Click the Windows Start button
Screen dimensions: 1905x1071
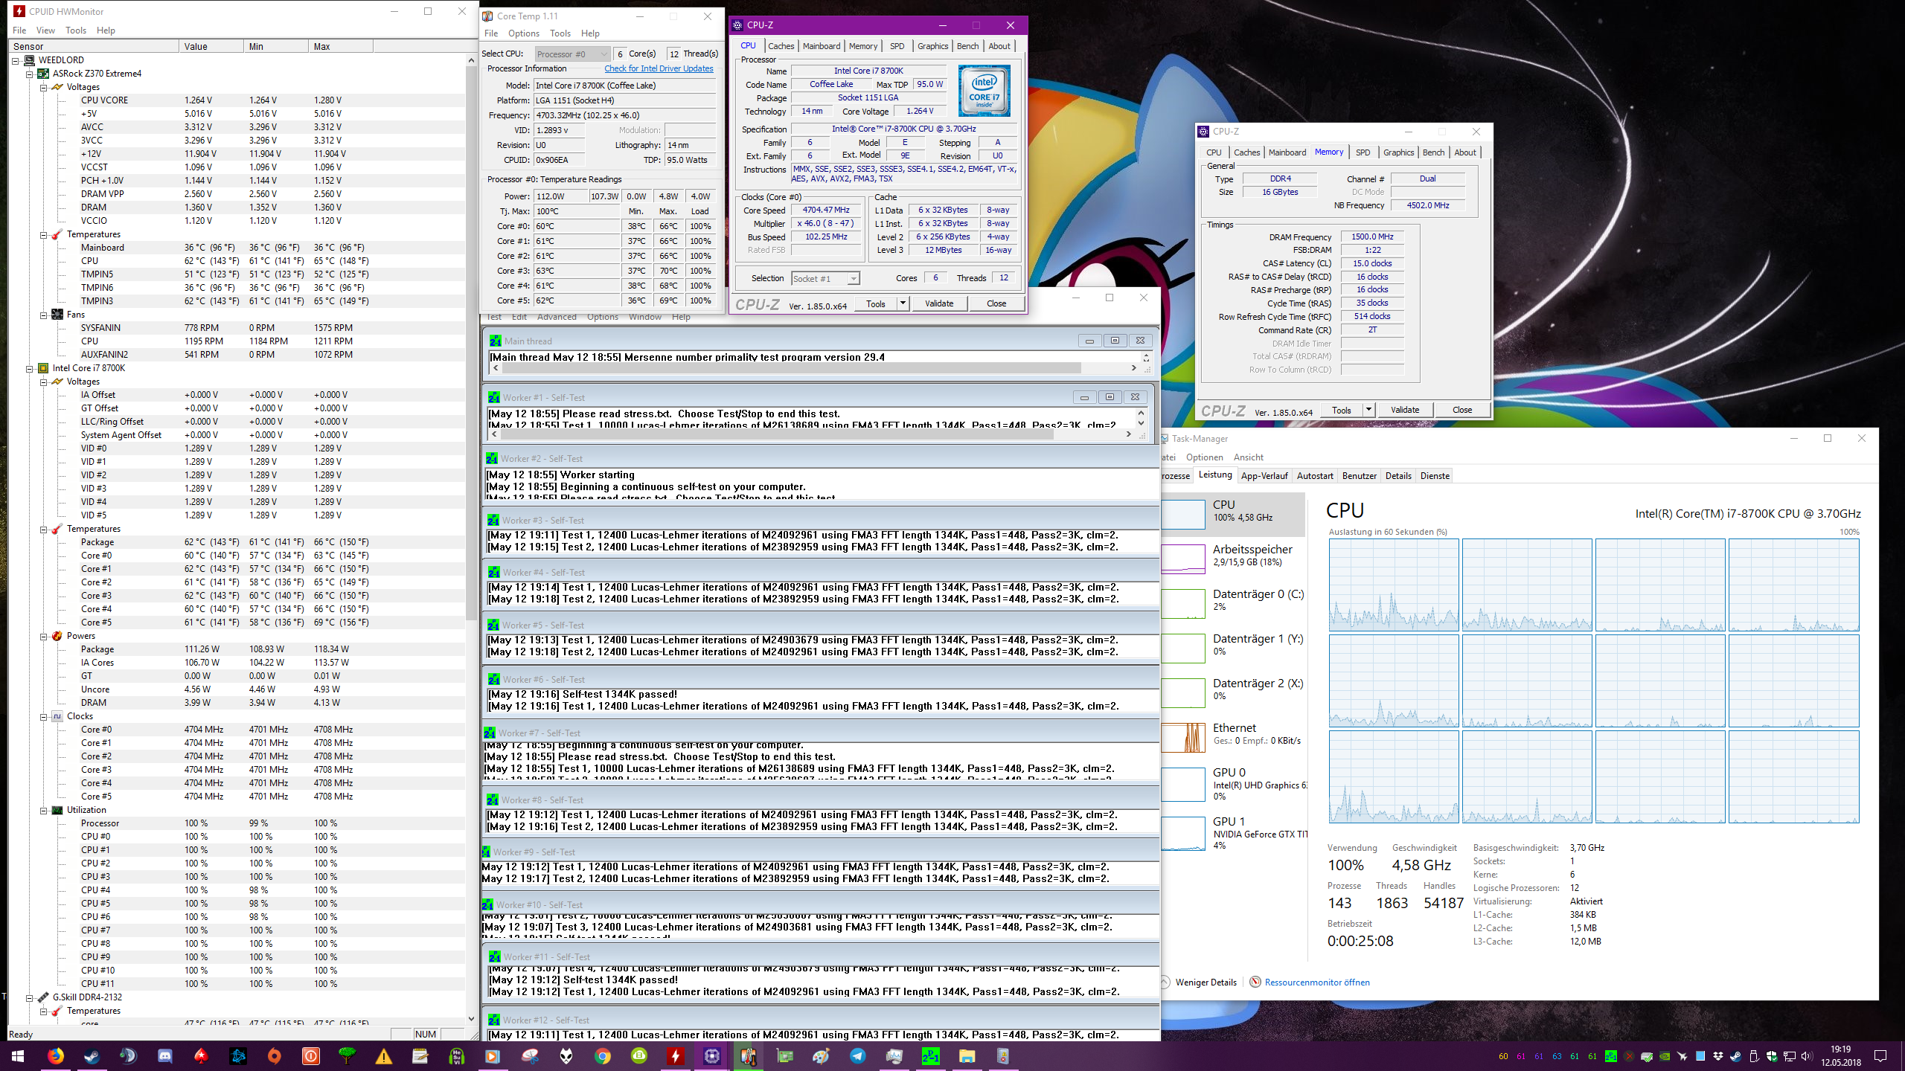(18, 1056)
